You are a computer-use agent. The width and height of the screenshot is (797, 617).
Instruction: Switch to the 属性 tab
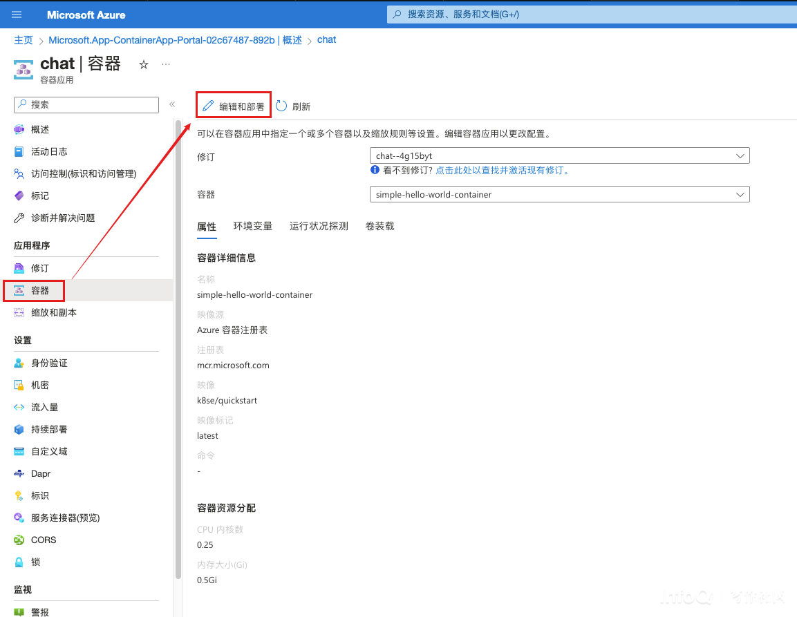207,227
